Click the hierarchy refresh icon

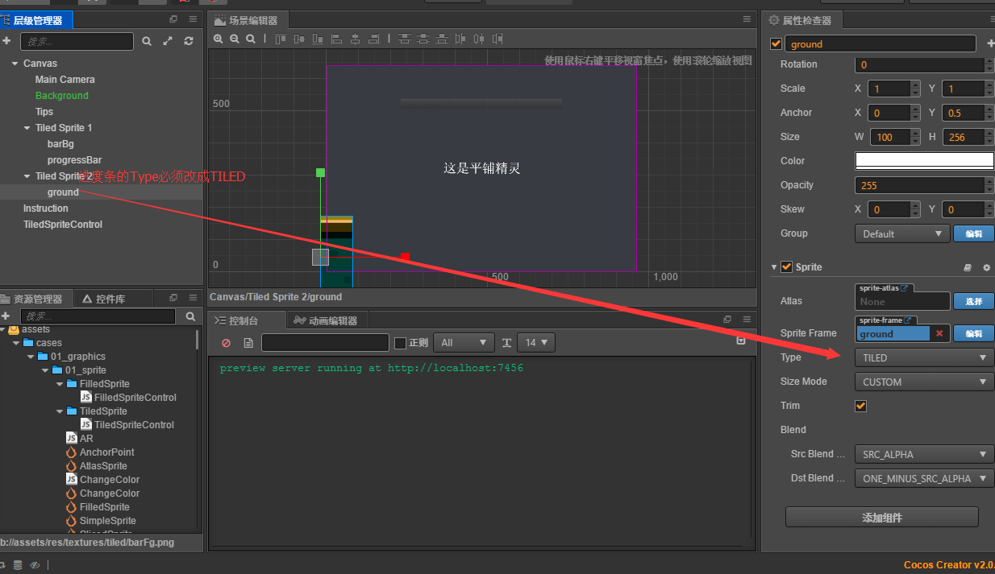(189, 41)
